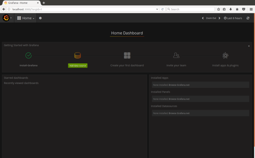Go to browser home page icon
The width and height of the screenshot is (255, 158).
click(x=237, y=9)
